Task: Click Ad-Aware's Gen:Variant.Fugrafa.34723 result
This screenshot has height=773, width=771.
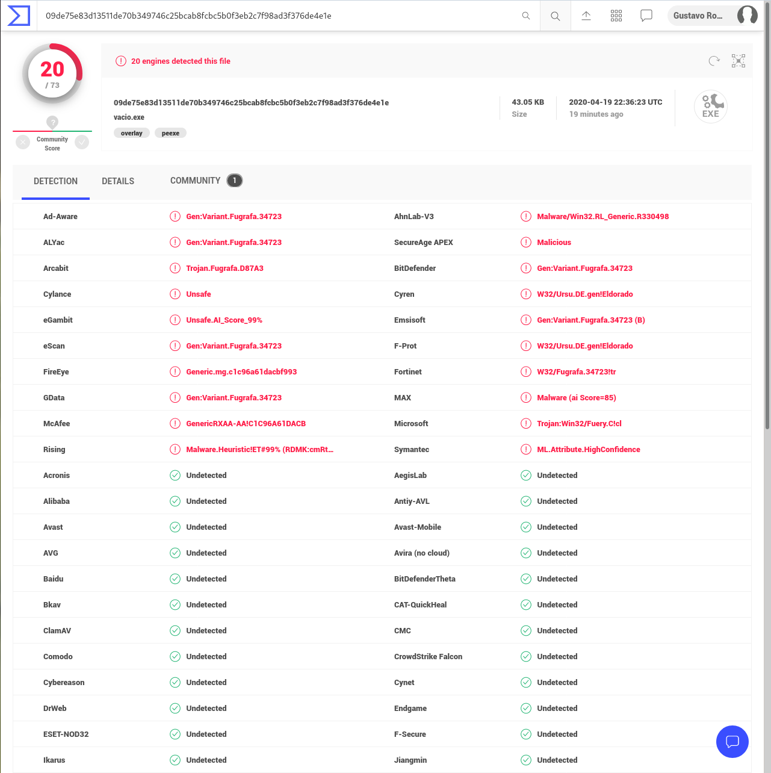Action: [234, 217]
